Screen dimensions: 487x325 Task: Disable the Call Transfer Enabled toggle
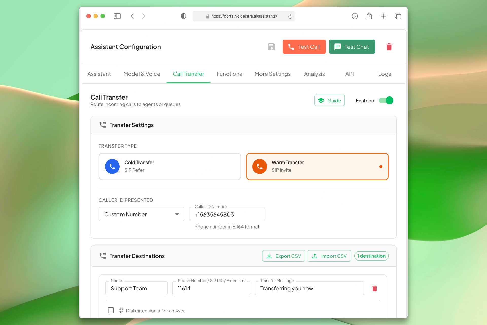tap(386, 100)
